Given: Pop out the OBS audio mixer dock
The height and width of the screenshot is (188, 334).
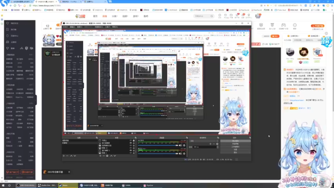Looking at the screenshot, I should 187,138.
